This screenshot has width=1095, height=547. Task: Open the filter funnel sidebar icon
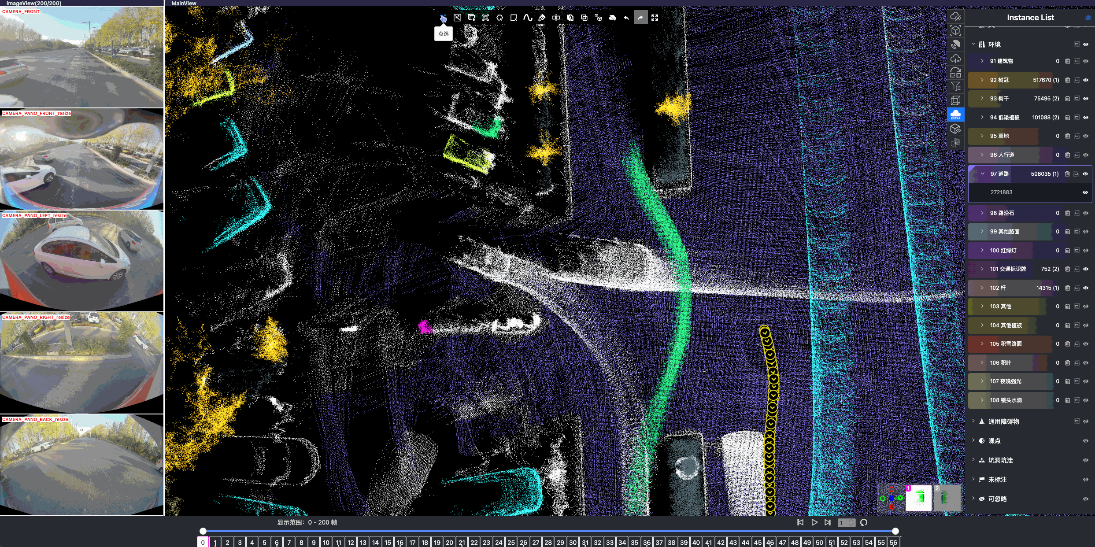955,86
